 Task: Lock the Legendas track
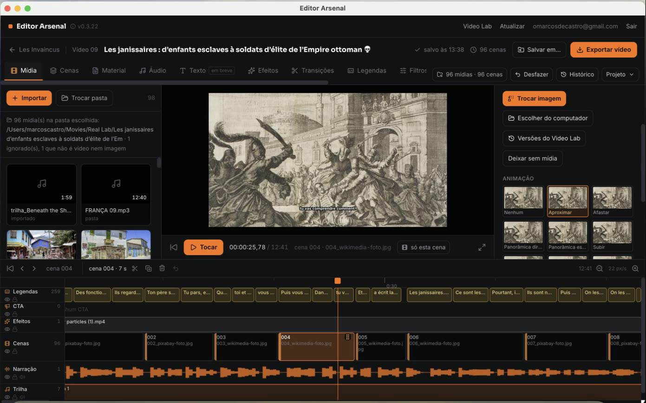tap(14, 299)
